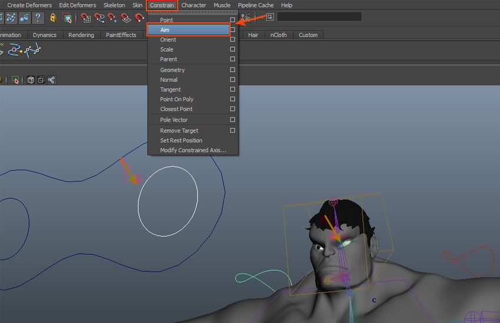The height and width of the screenshot is (323, 500).
Task: Open the Parent constraint option box
Action: pyautogui.click(x=232, y=59)
